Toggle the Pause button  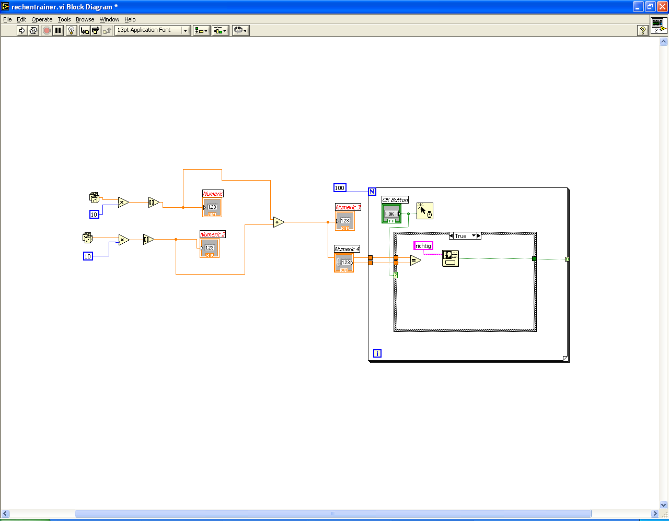click(x=58, y=30)
